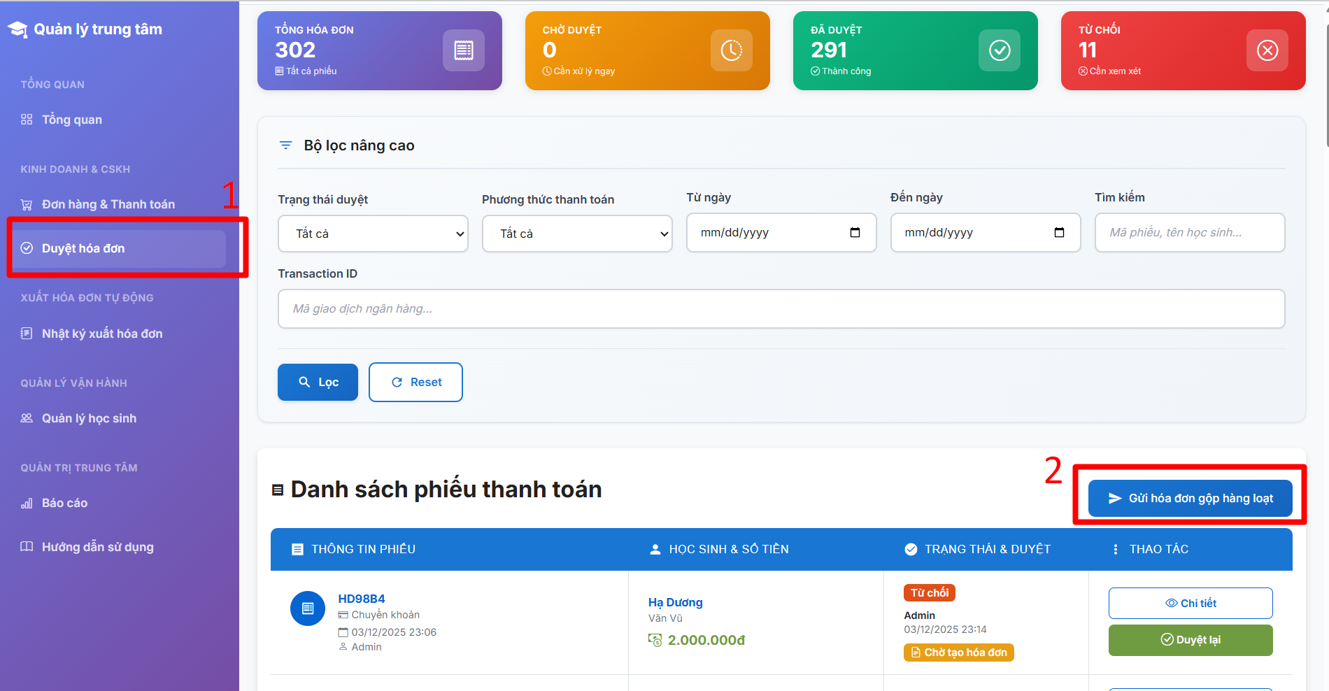
Task: Open Nhật ký xuất hóa đơn page
Action: (x=101, y=334)
